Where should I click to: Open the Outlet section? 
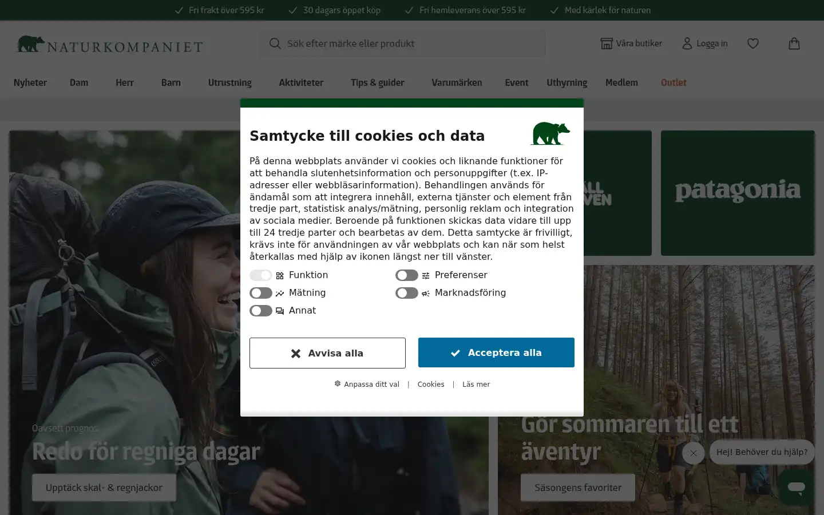click(674, 82)
